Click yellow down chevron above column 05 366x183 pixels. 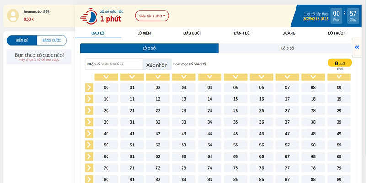tap(236, 77)
